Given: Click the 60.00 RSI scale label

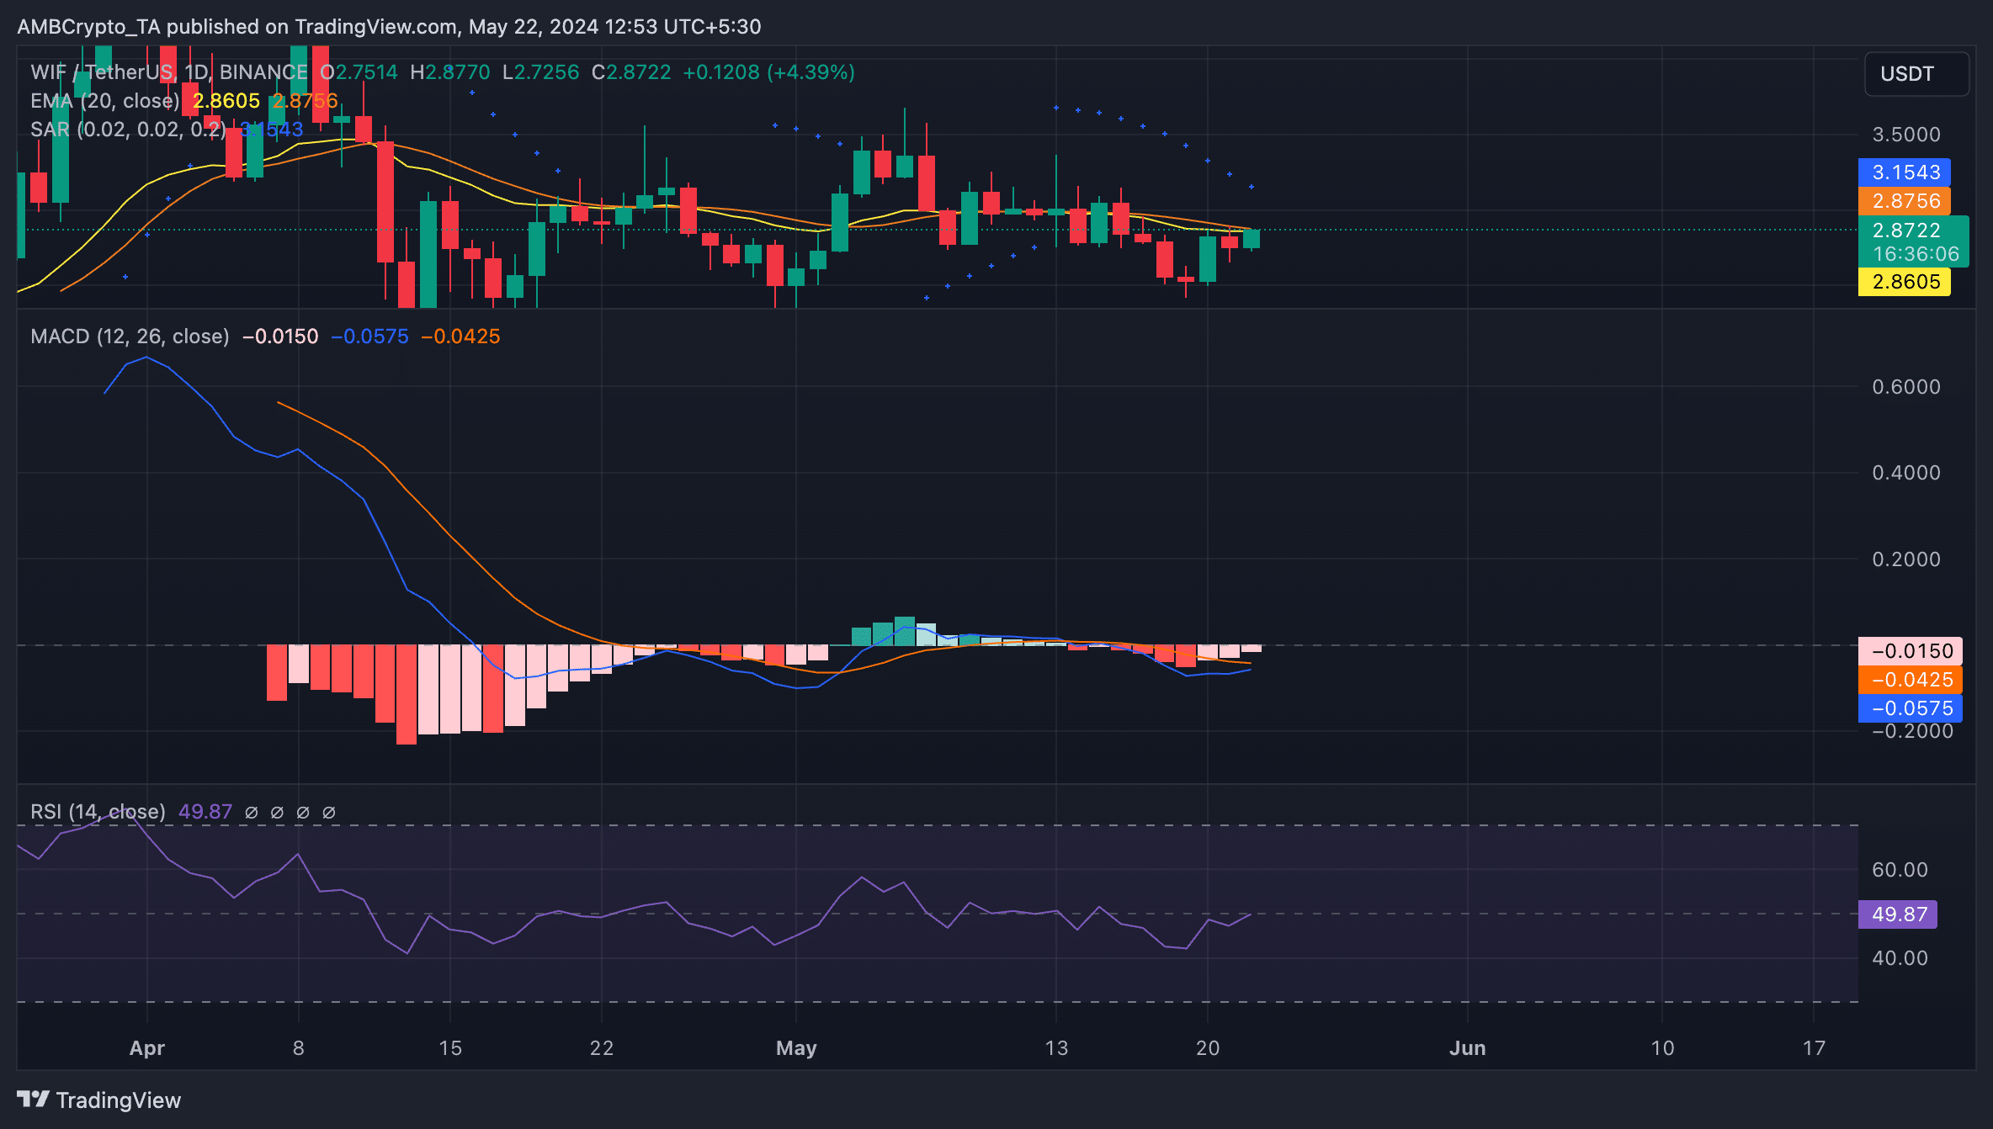Looking at the screenshot, I should [x=1900, y=870].
